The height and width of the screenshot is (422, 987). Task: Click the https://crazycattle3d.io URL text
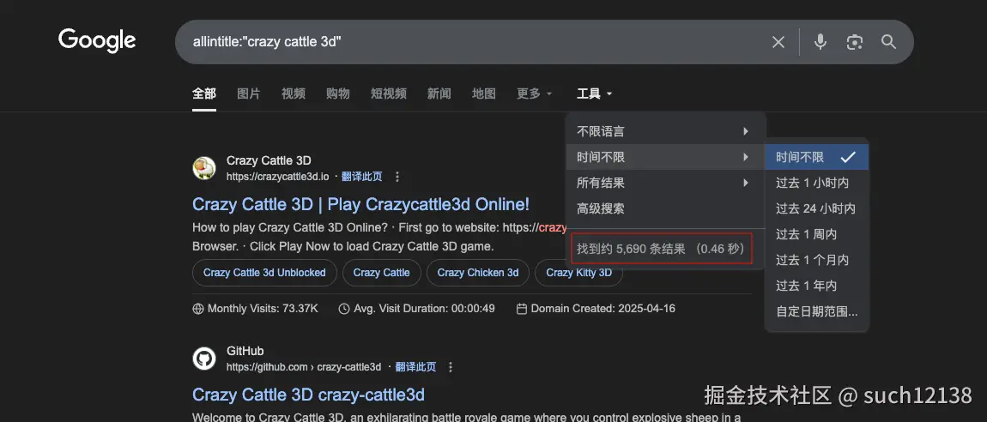(277, 177)
